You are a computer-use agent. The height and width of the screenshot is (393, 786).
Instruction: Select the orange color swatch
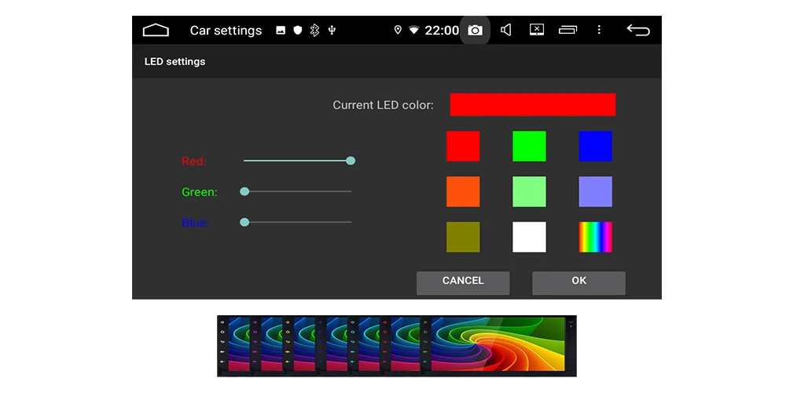point(463,192)
